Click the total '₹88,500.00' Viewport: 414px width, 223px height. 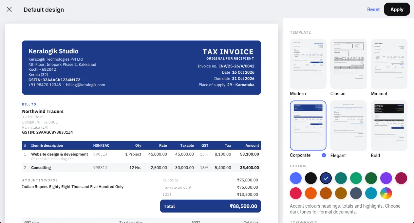pos(243,206)
